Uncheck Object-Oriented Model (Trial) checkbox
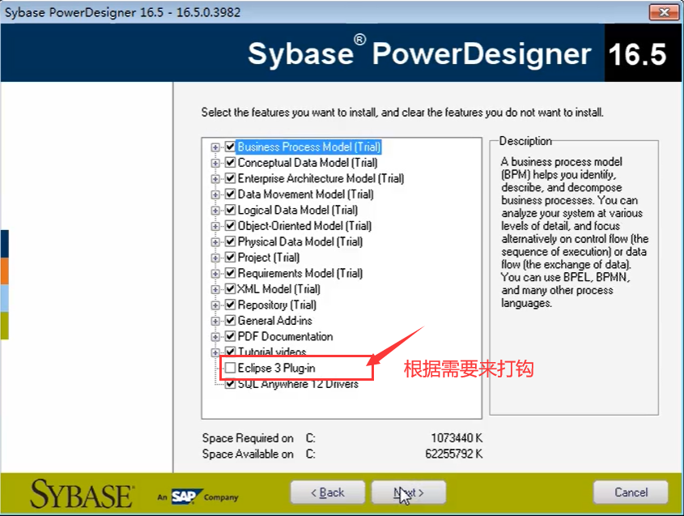The width and height of the screenshot is (684, 516). [231, 226]
